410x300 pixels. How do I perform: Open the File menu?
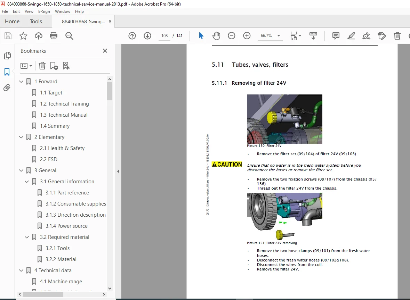pyautogui.click(x=5, y=11)
